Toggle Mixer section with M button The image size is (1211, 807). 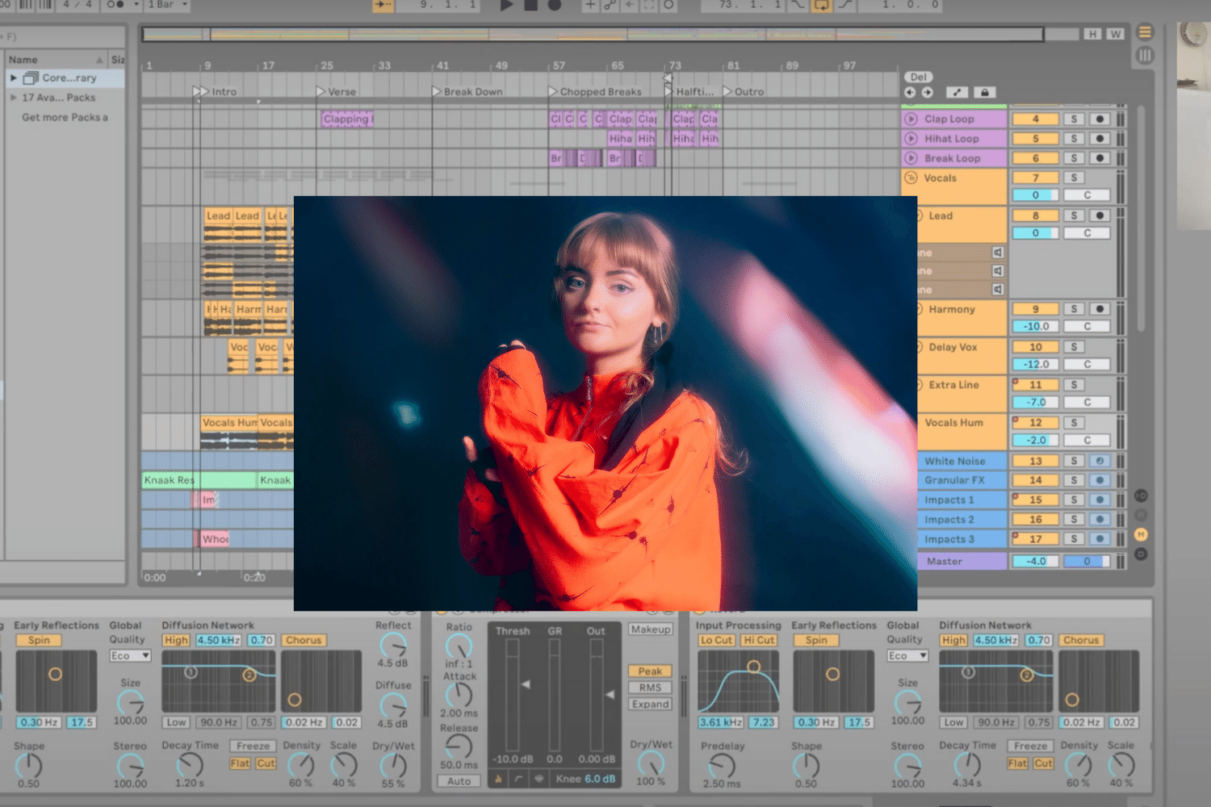[1141, 534]
